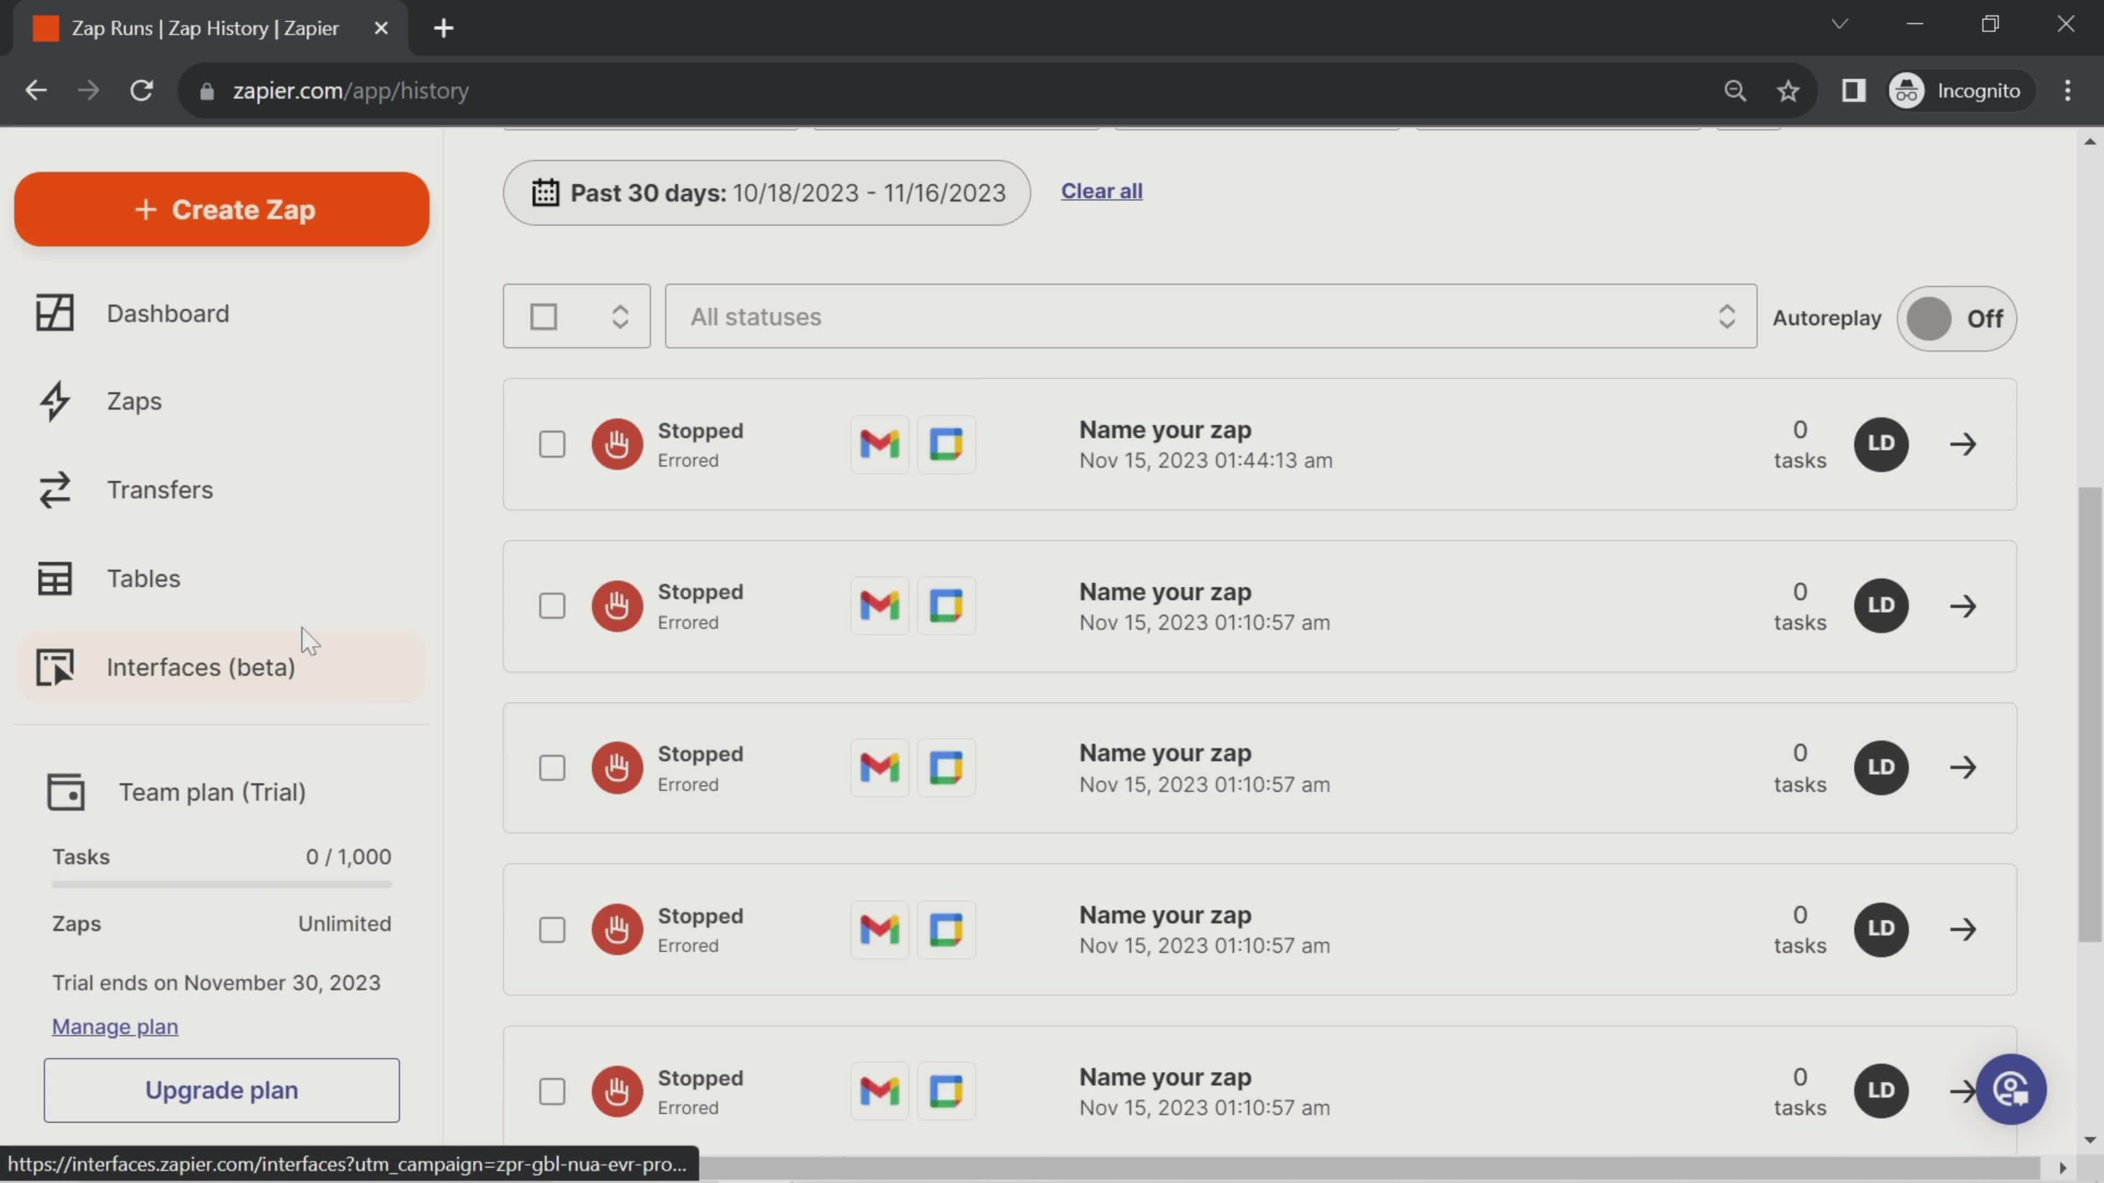Viewport: 2104px width, 1183px height.
Task: Click the vertical page scrollbar
Action: [x=2089, y=714]
